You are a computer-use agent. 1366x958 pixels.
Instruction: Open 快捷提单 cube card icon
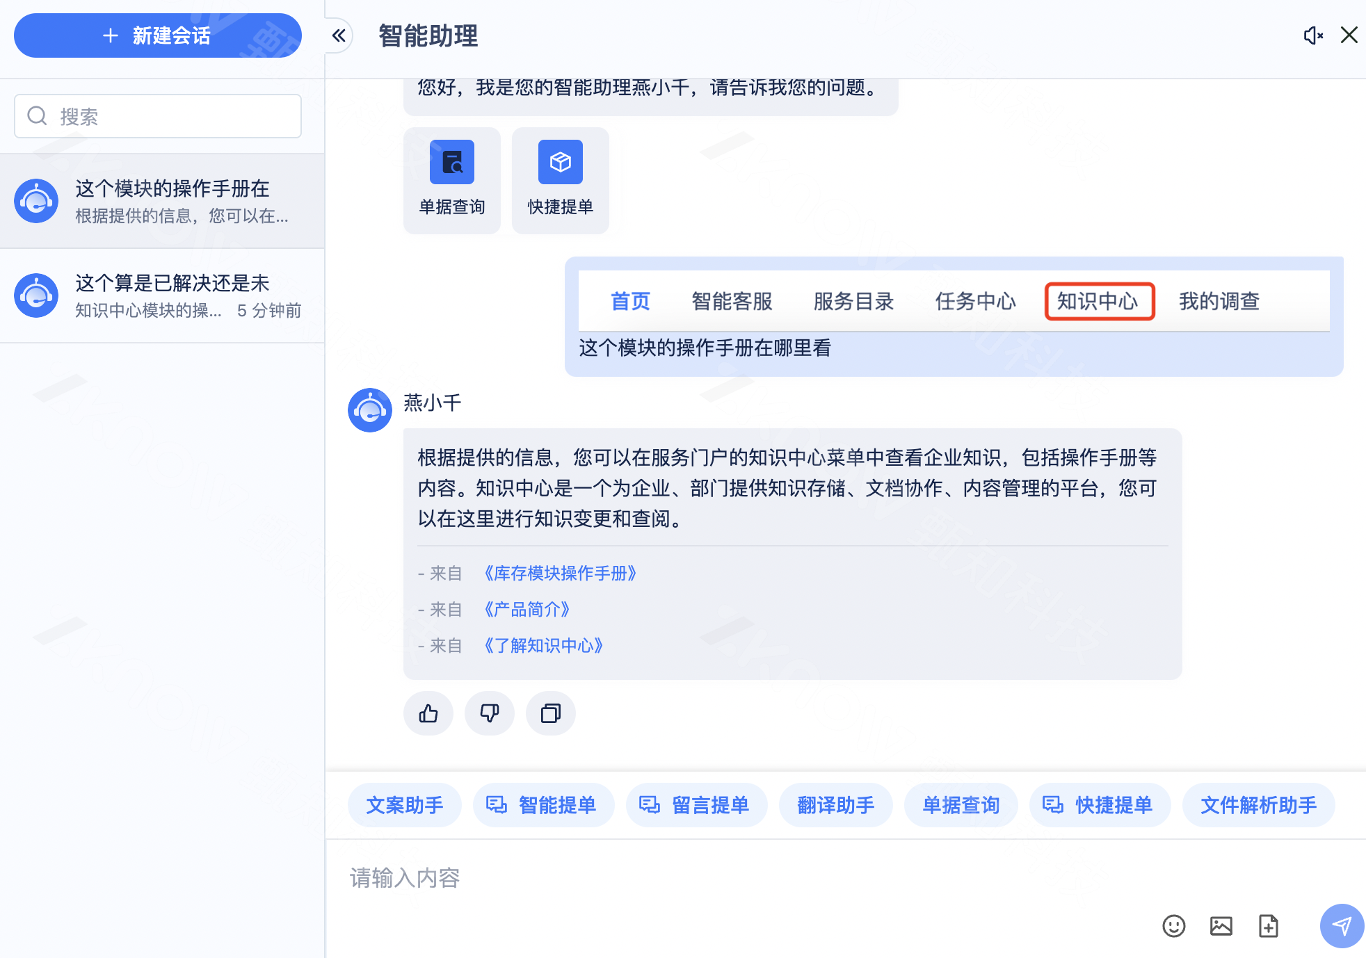click(x=561, y=163)
